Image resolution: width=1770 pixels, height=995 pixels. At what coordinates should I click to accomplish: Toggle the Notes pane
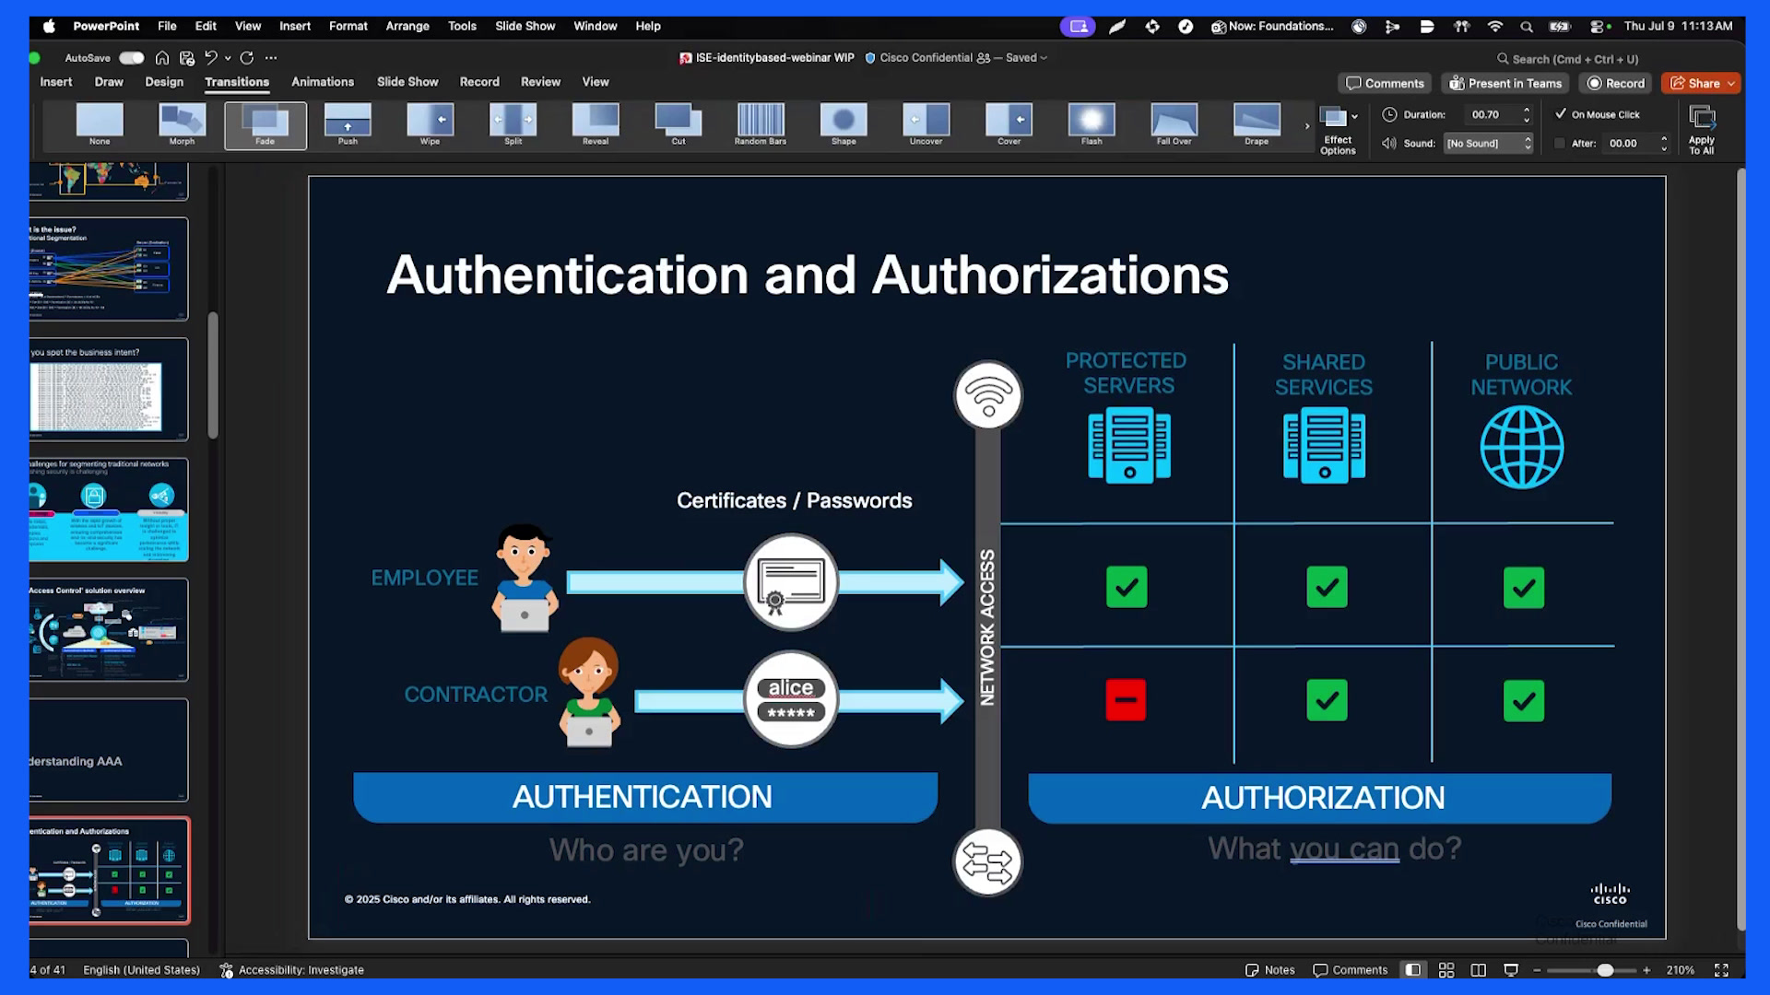[1269, 970]
